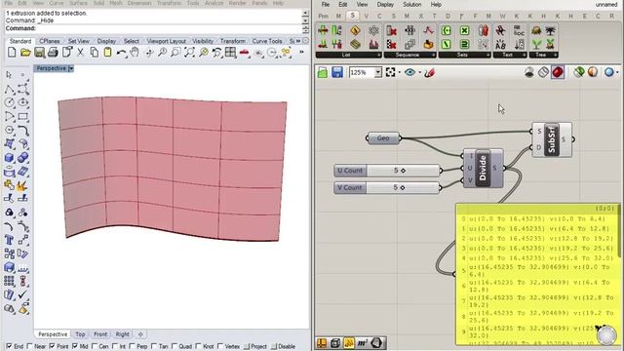This screenshot has height=351, width=624.
Task: Enable shaded preview red icon in Grasshopper
Action: (x=558, y=72)
